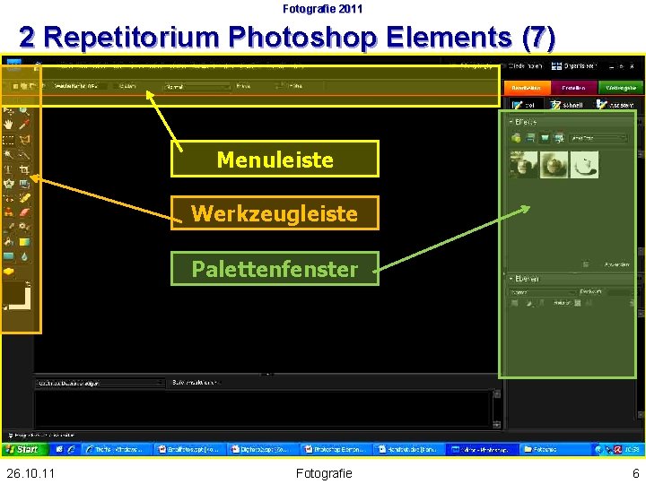
Task: Open the background color swatch
Action: [x=27, y=305]
